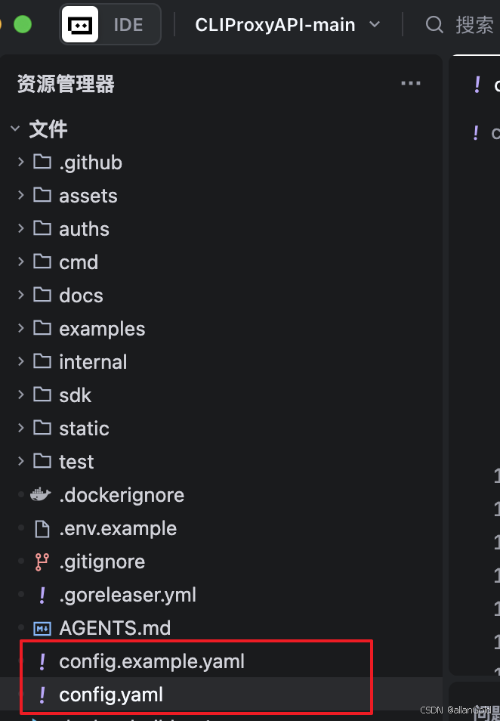Expand the .github folder
The height and width of the screenshot is (721, 500).
20,162
